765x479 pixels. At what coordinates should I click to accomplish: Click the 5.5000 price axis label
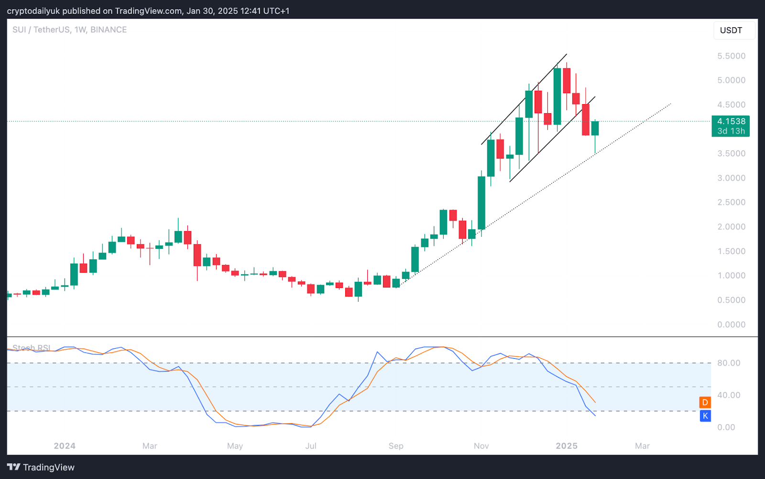pyautogui.click(x=731, y=56)
